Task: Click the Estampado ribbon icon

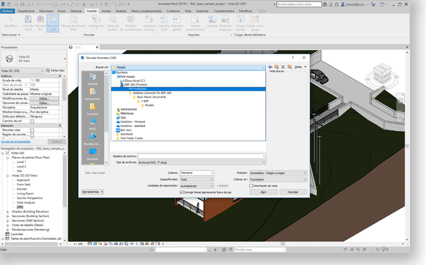Action: (96, 22)
